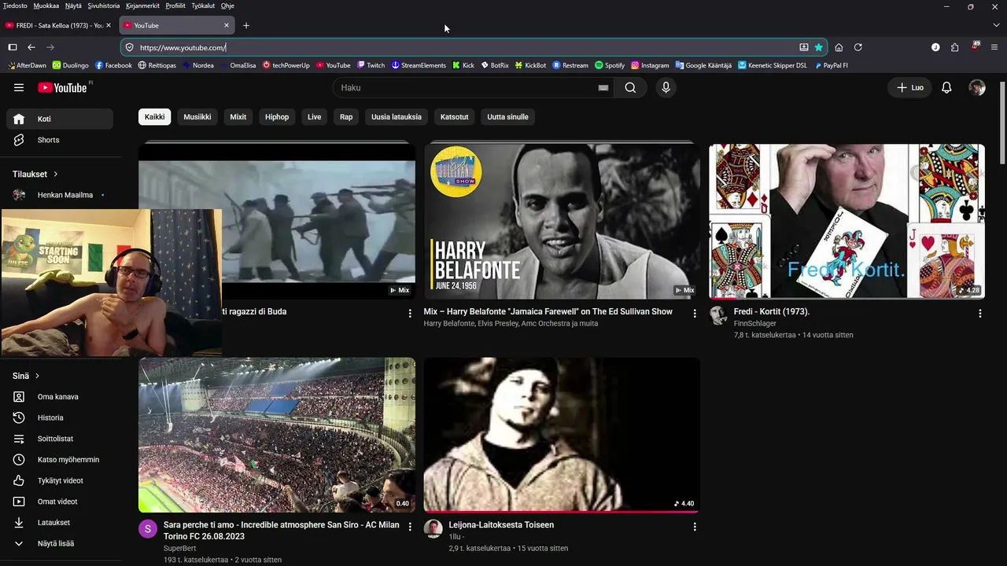Open more options for ragazzi di Buda mix
The width and height of the screenshot is (1007, 566).
[x=410, y=313]
